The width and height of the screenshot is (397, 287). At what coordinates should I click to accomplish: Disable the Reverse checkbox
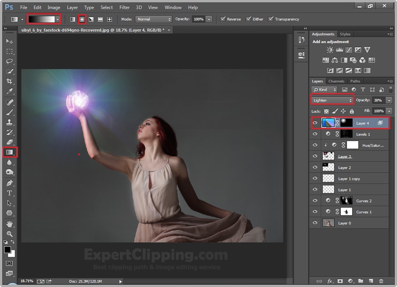pos(223,19)
